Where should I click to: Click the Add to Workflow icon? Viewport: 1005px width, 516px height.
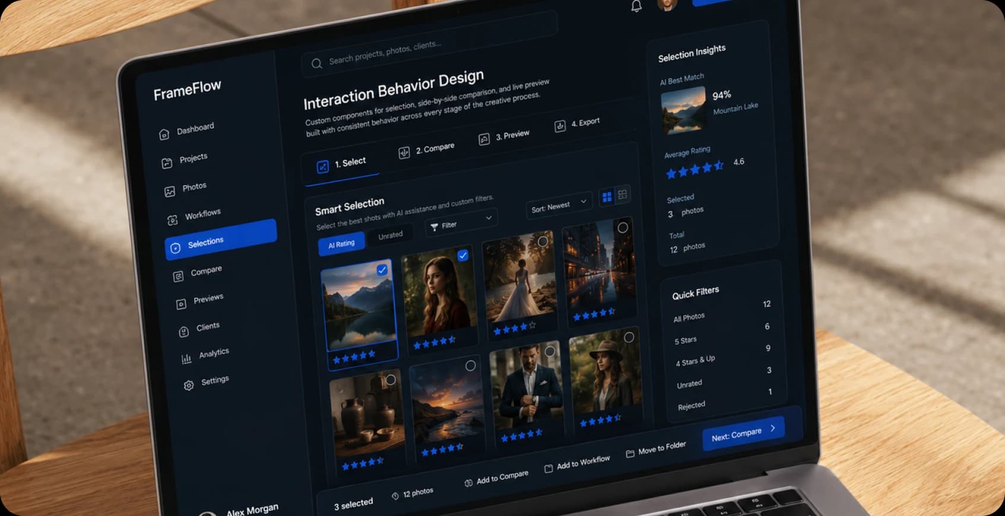(x=549, y=469)
